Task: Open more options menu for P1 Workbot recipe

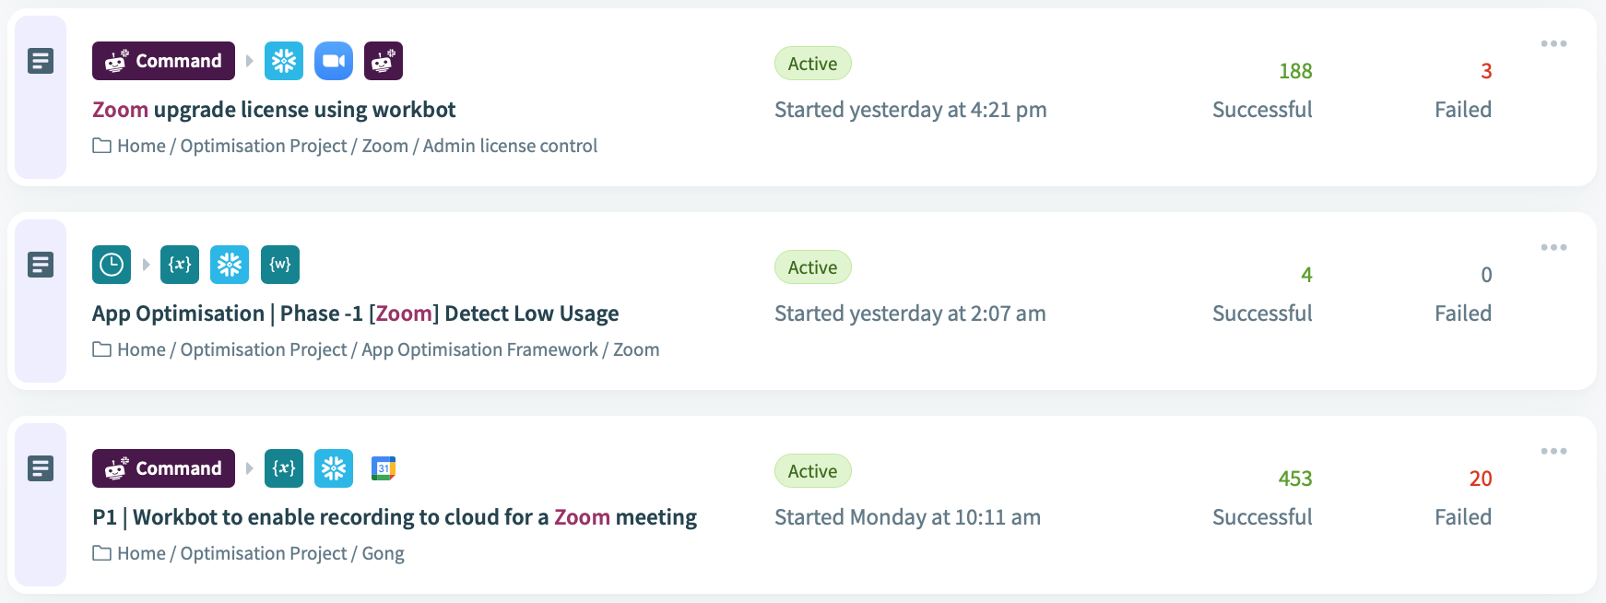Action: click(1553, 451)
